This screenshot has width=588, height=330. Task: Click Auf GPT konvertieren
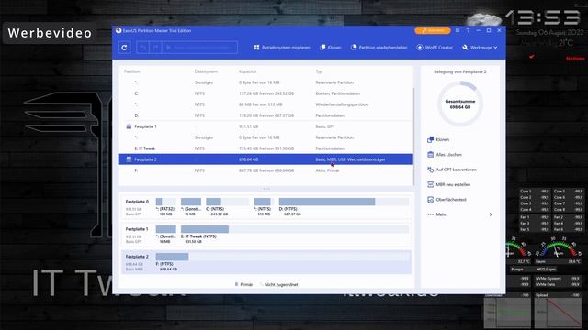pos(452,170)
